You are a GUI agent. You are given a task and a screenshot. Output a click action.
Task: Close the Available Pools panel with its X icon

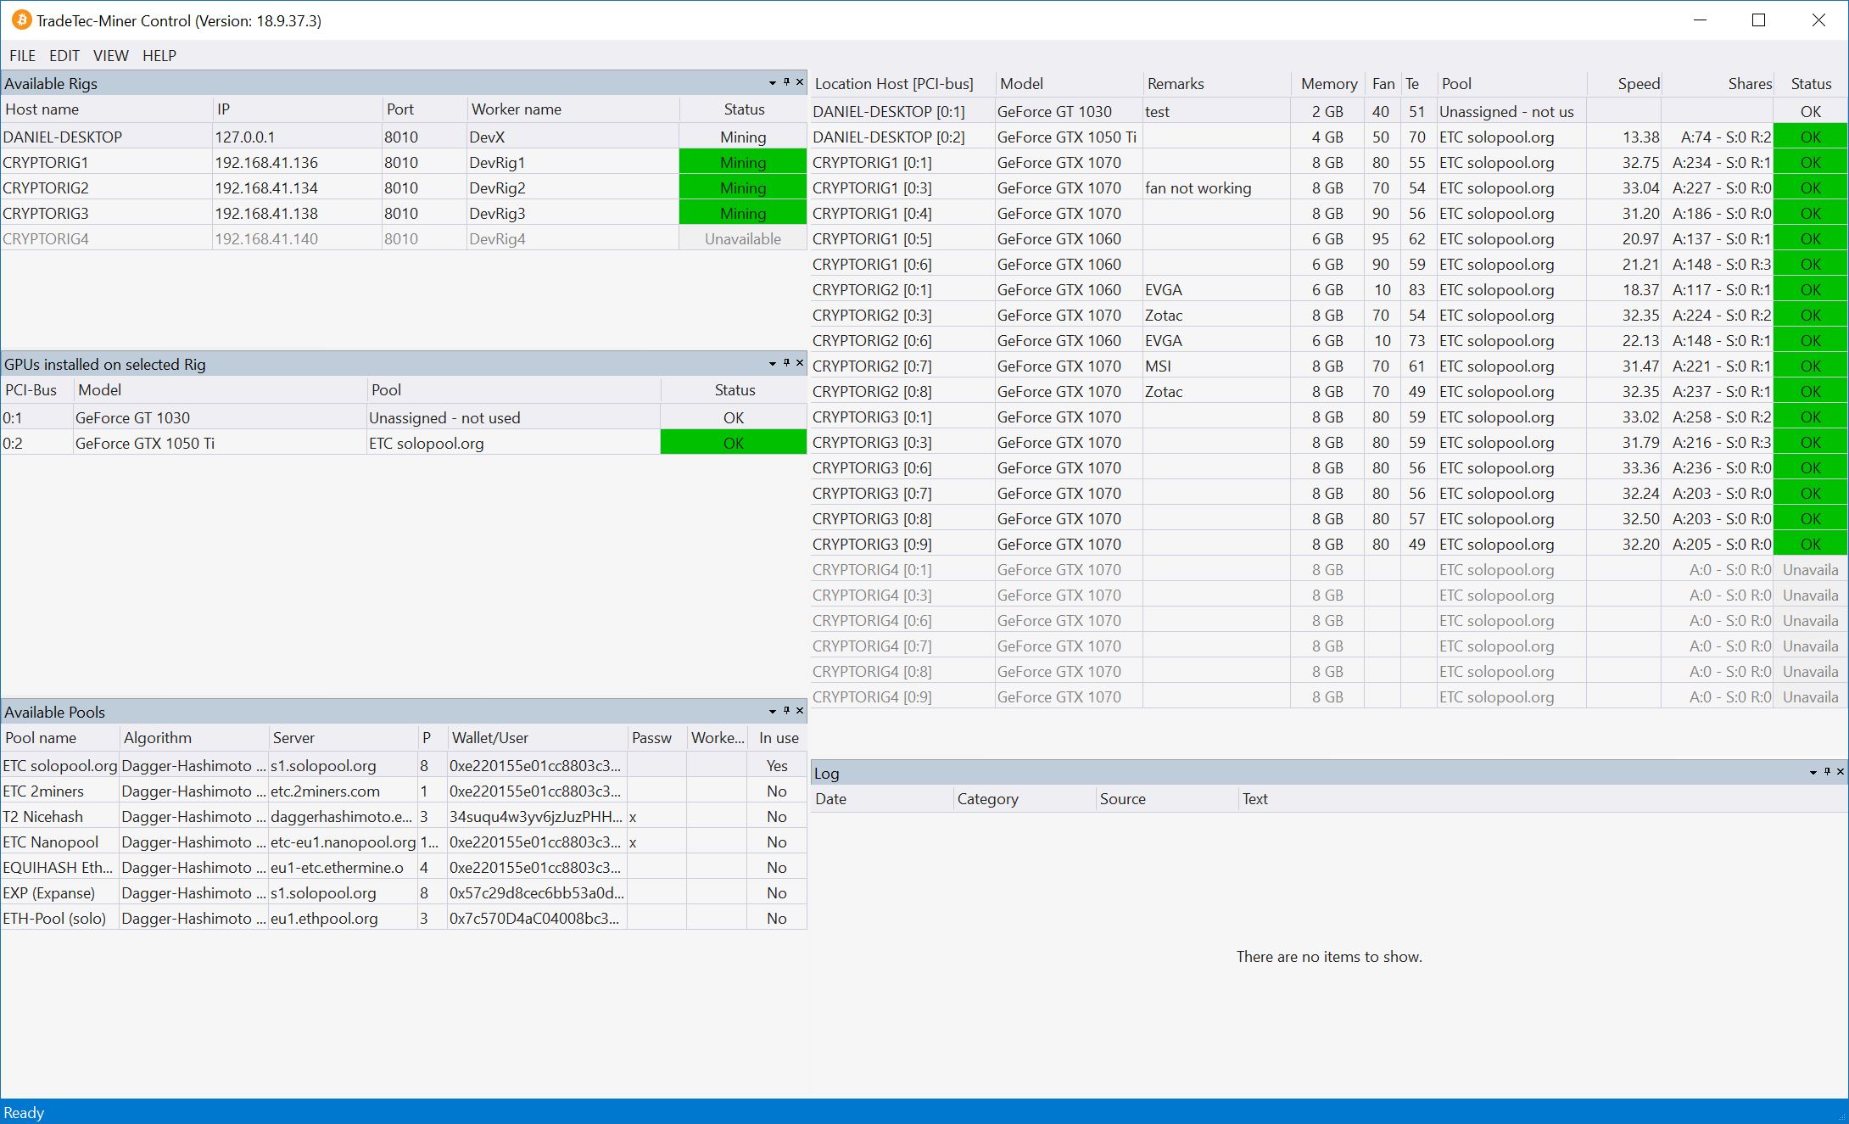[798, 712]
